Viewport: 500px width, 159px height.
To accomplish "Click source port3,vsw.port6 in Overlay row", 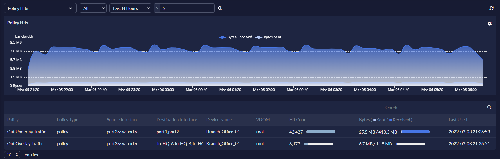I will [x=122, y=143].
